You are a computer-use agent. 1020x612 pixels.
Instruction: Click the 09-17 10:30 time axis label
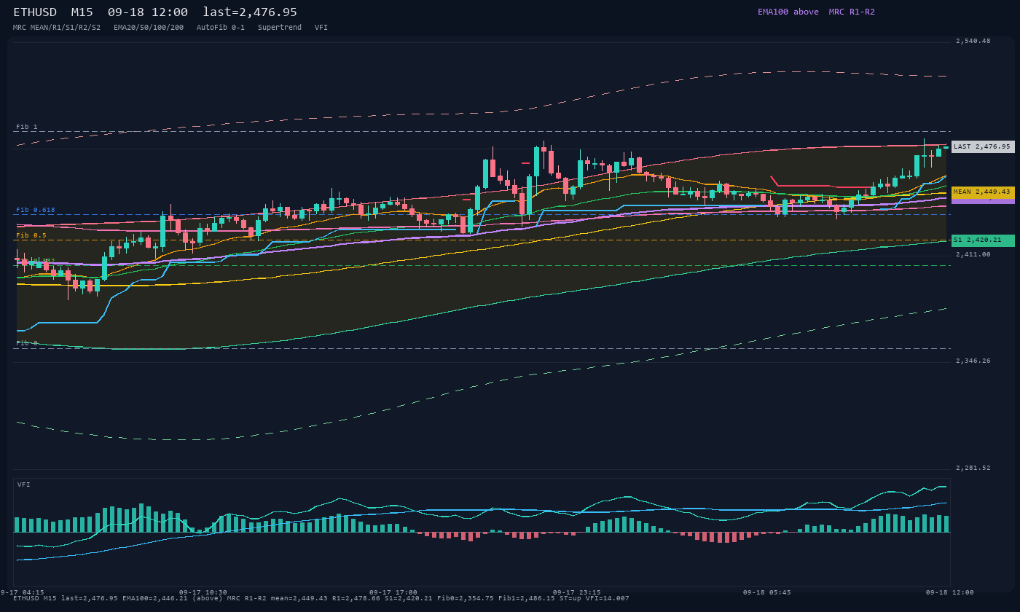point(203,592)
